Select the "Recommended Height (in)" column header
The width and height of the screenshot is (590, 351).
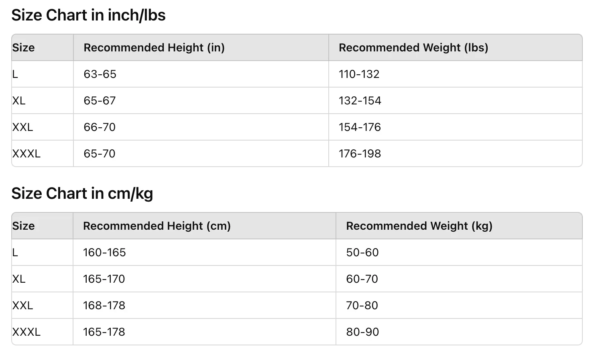[154, 48]
